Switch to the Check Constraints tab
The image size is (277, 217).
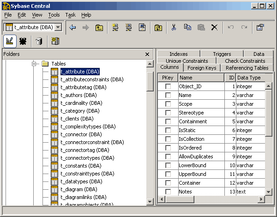[x=245, y=61]
